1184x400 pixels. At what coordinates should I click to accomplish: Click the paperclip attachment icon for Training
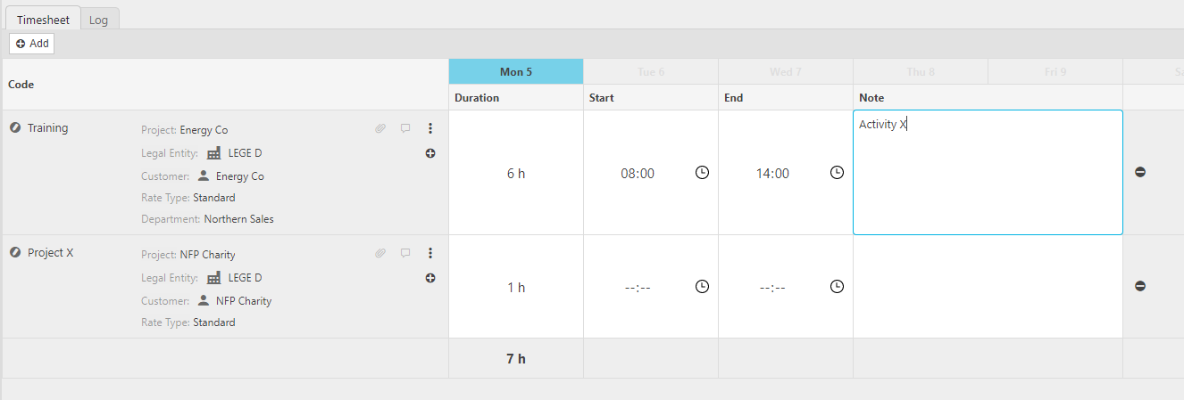tap(380, 128)
